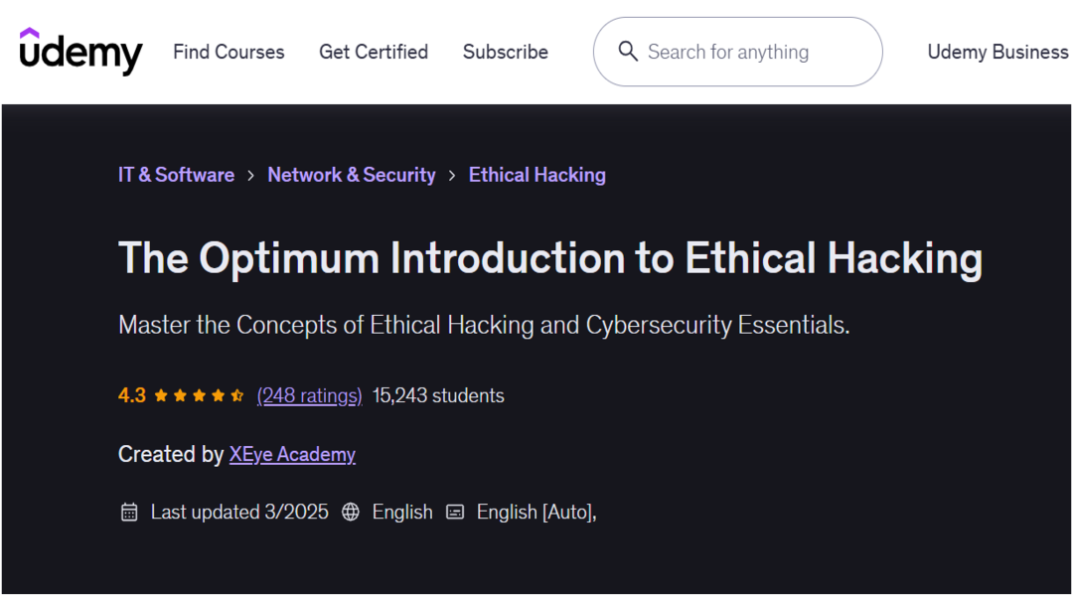
Task: Click the last updated calendar icon
Action: 129,513
